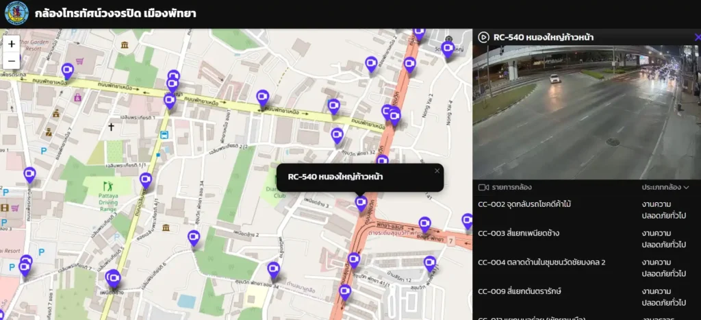The height and width of the screenshot is (320, 701).
Task: Click the church cross icon on the map
Action: (x=112, y=127)
